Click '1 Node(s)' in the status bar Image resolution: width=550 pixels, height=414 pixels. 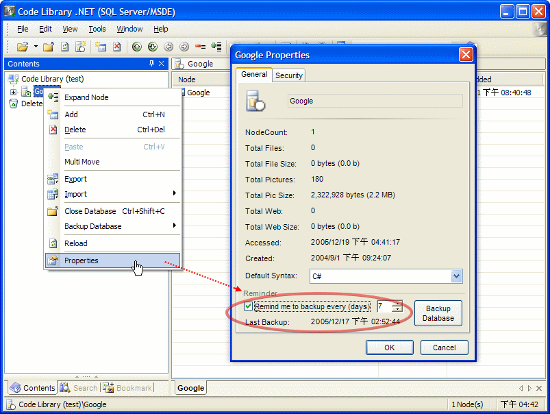(x=467, y=404)
